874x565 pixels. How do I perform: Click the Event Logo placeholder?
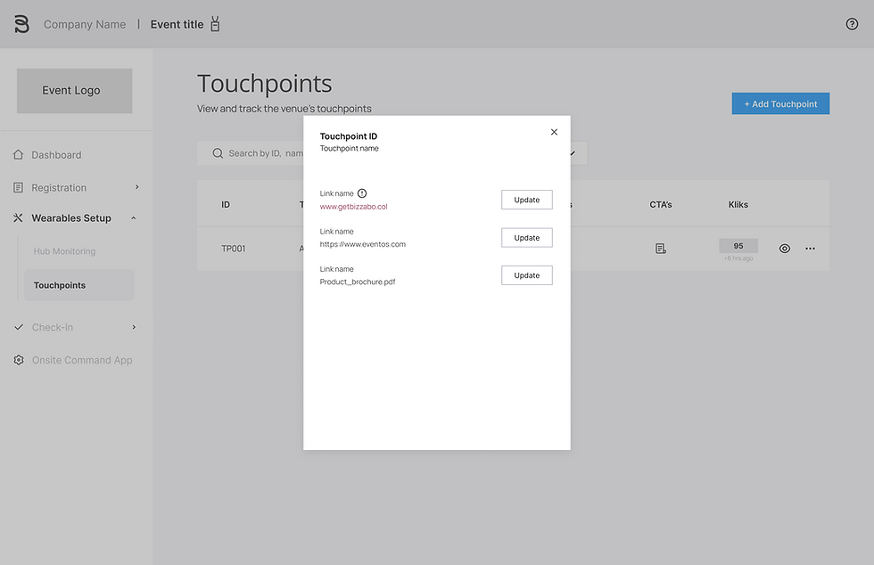click(x=75, y=91)
